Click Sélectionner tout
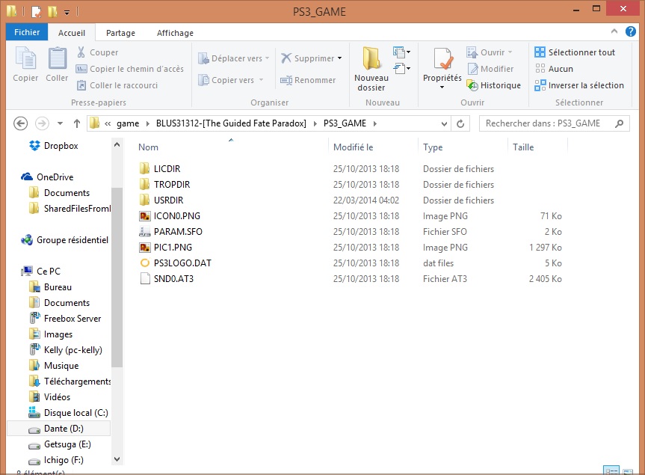This screenshot has height=475, width=645. (x=575, y=52)
